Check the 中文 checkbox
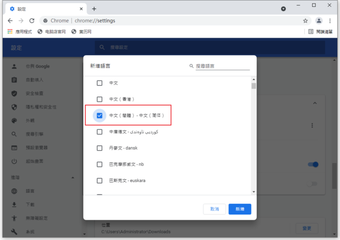The image size is (340, 240). coord(100,83)
